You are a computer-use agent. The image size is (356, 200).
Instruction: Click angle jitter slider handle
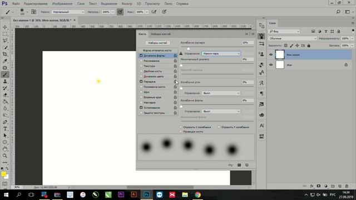(x=181, y=88)
